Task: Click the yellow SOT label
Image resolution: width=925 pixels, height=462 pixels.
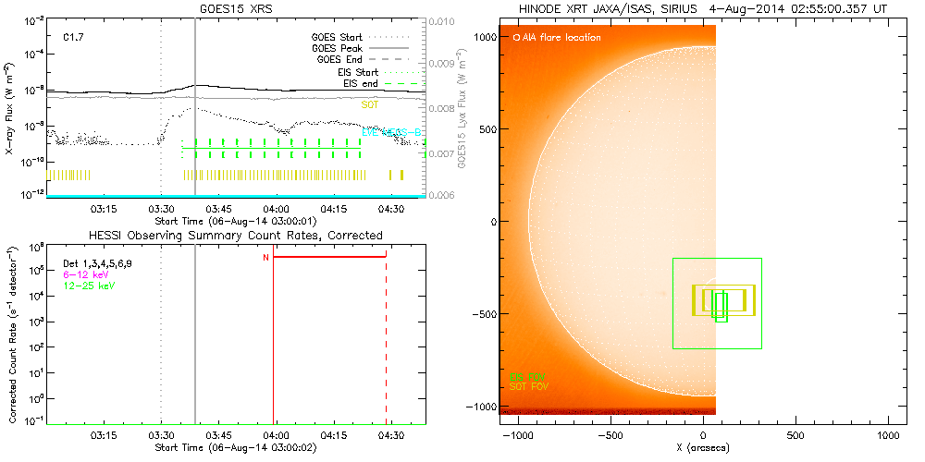Action: [370, 105]
